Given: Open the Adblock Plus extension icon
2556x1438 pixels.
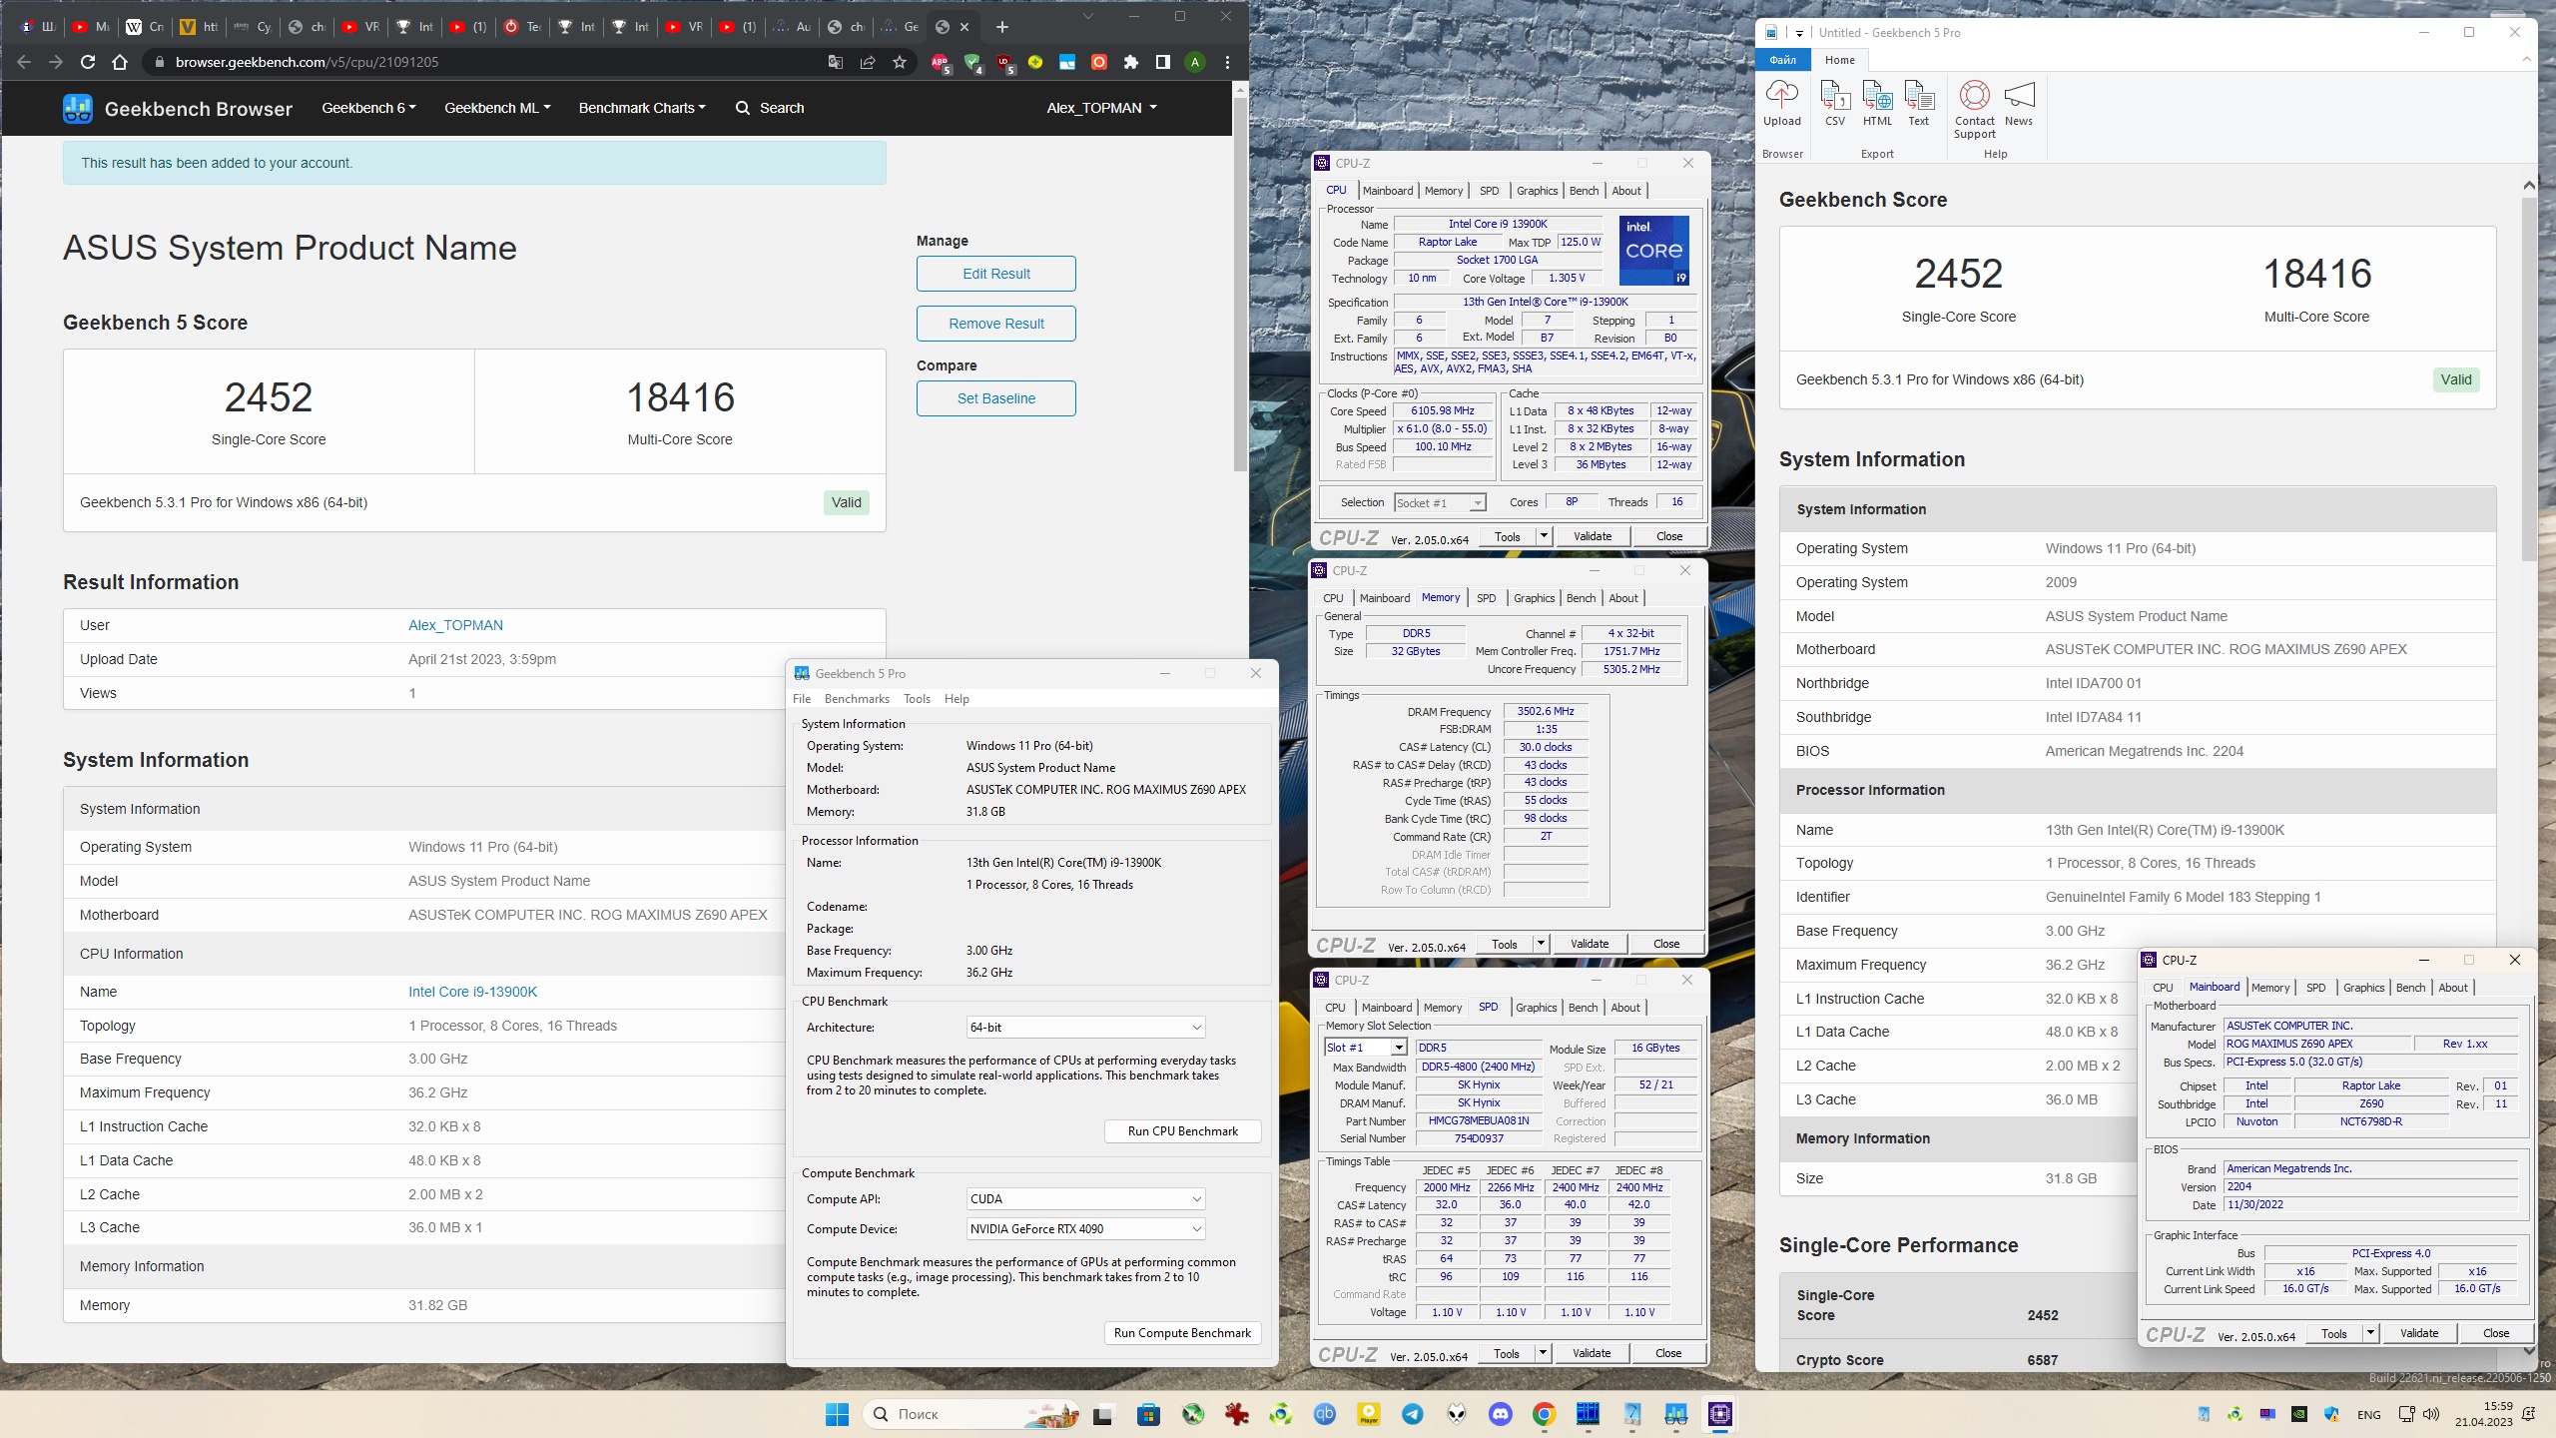Looking at the screenshot, I should [x=940, y=62].
